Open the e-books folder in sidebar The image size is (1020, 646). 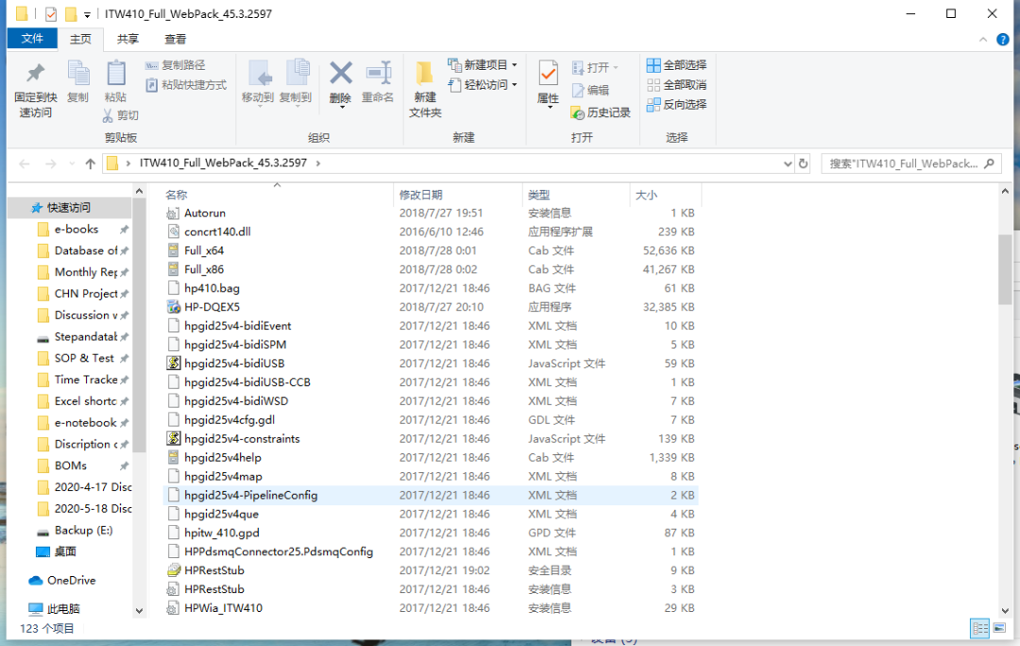[76, 229]
